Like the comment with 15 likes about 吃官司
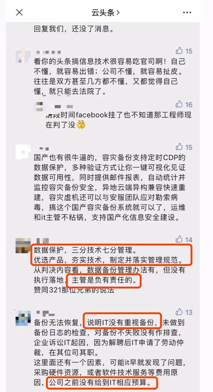 click(x=184, y=51)
